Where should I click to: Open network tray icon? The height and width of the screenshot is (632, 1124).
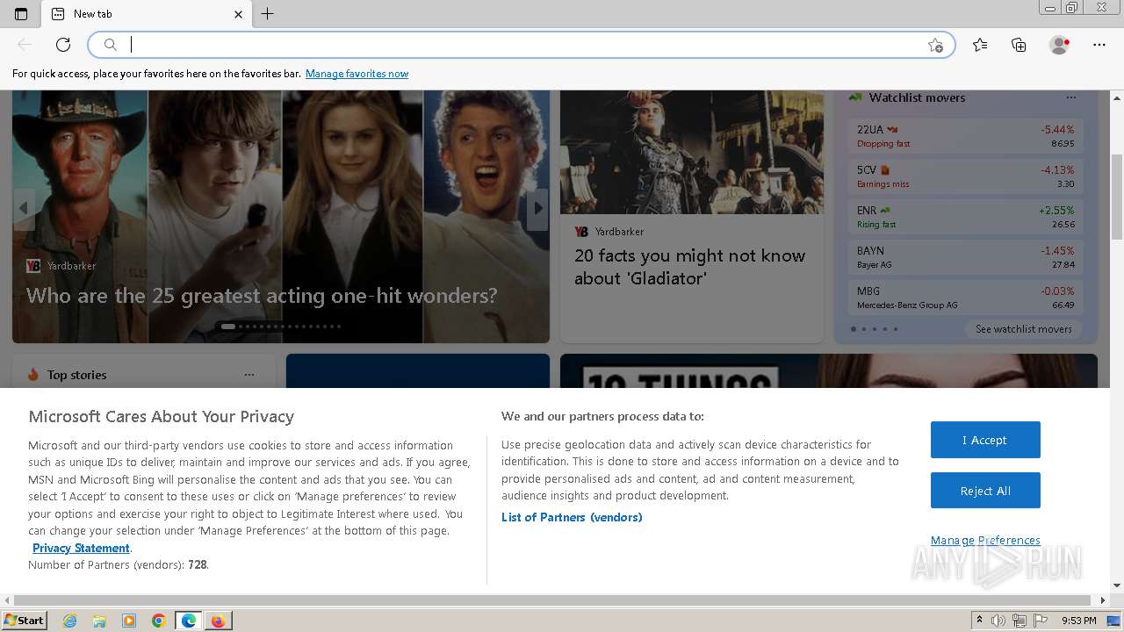(1020, 621)
